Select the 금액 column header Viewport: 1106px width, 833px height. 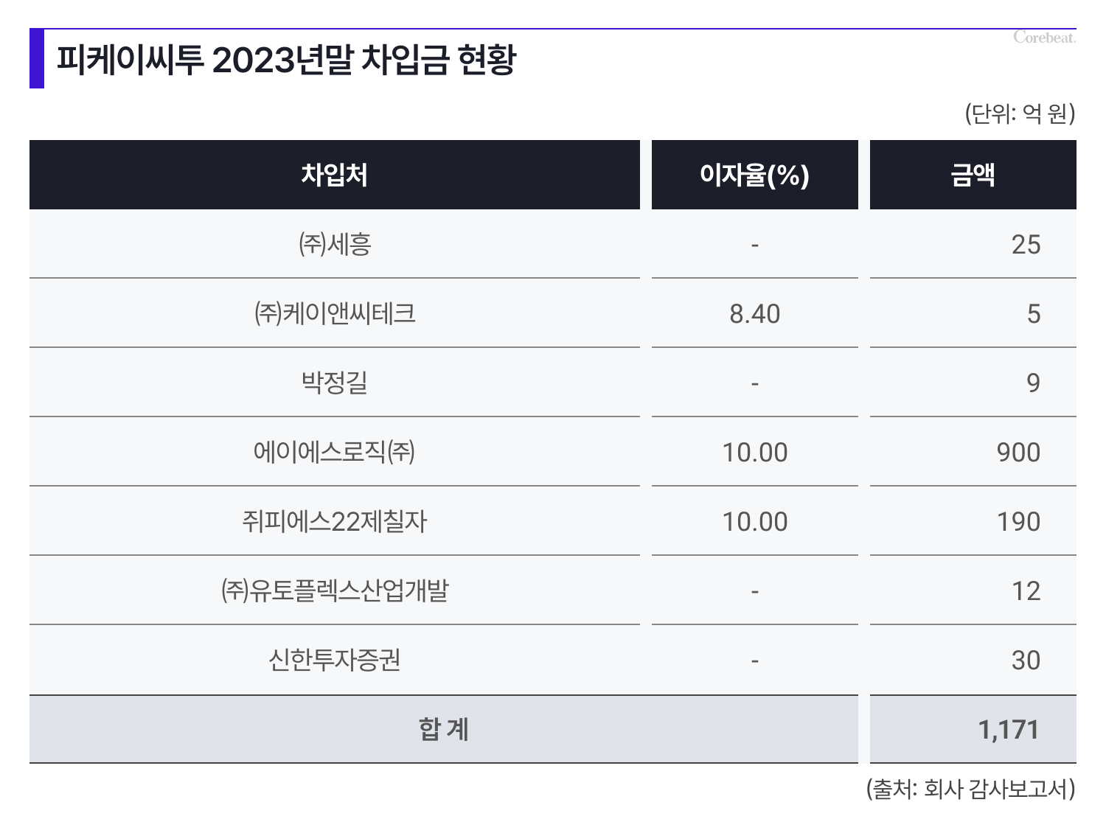pyautogui.click(x=973, y=175)
